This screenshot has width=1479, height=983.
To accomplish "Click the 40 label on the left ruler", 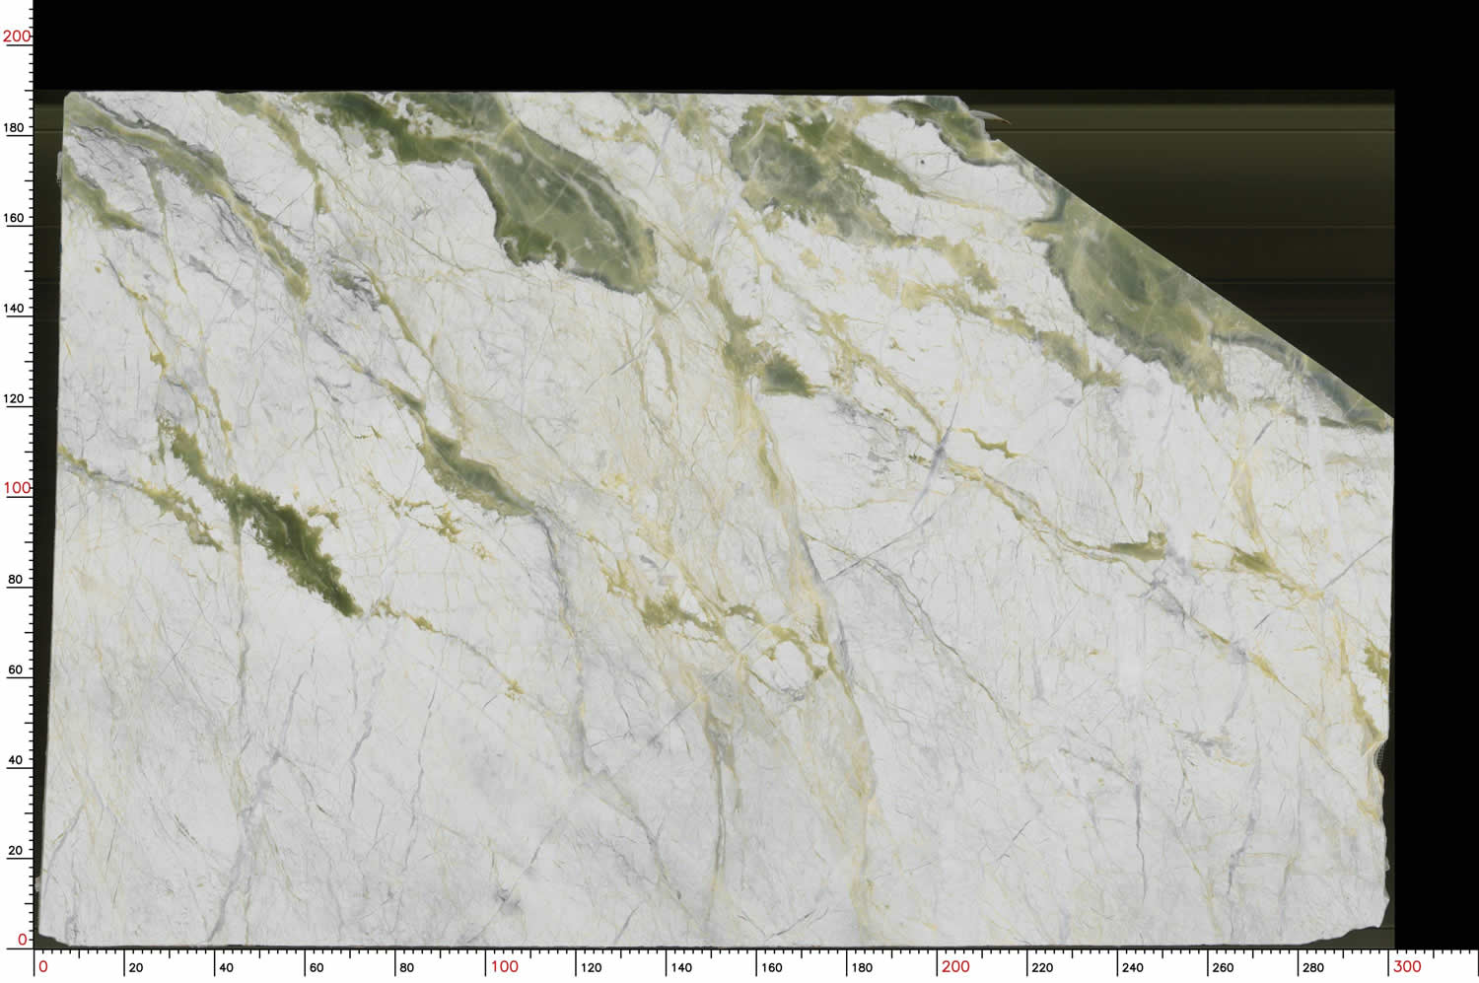I will 15,760.
